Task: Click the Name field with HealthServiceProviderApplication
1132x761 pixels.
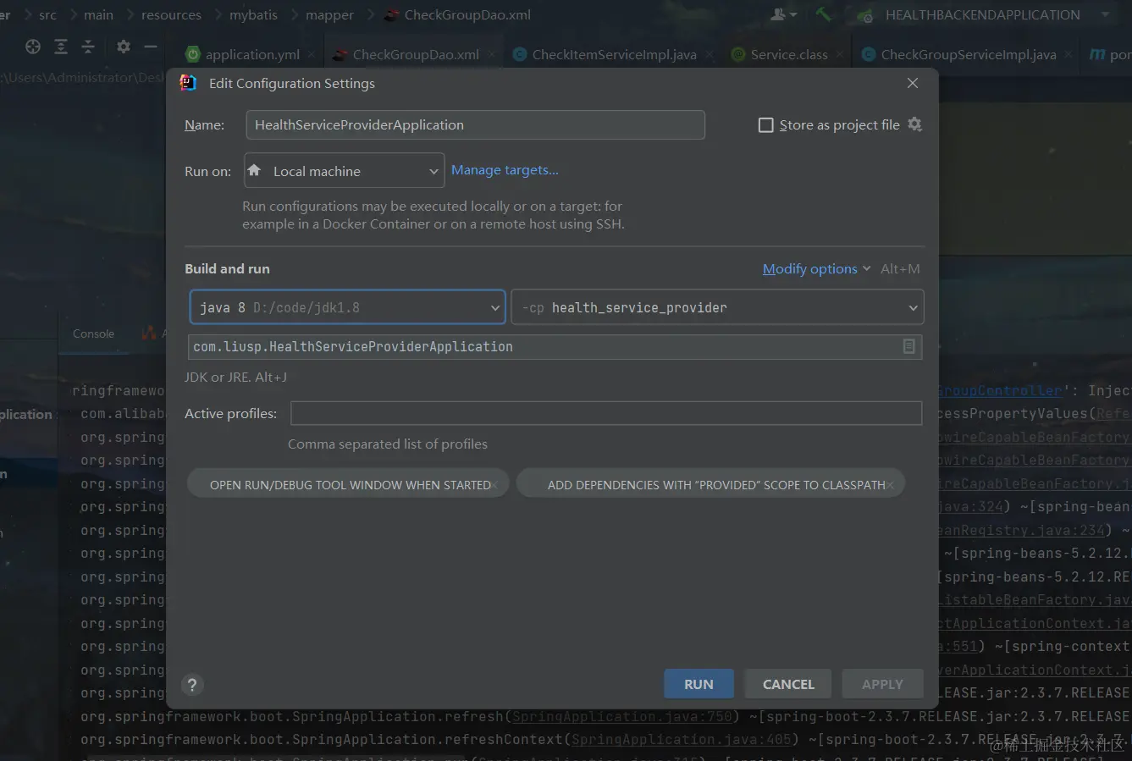Action: coord(475,125)
